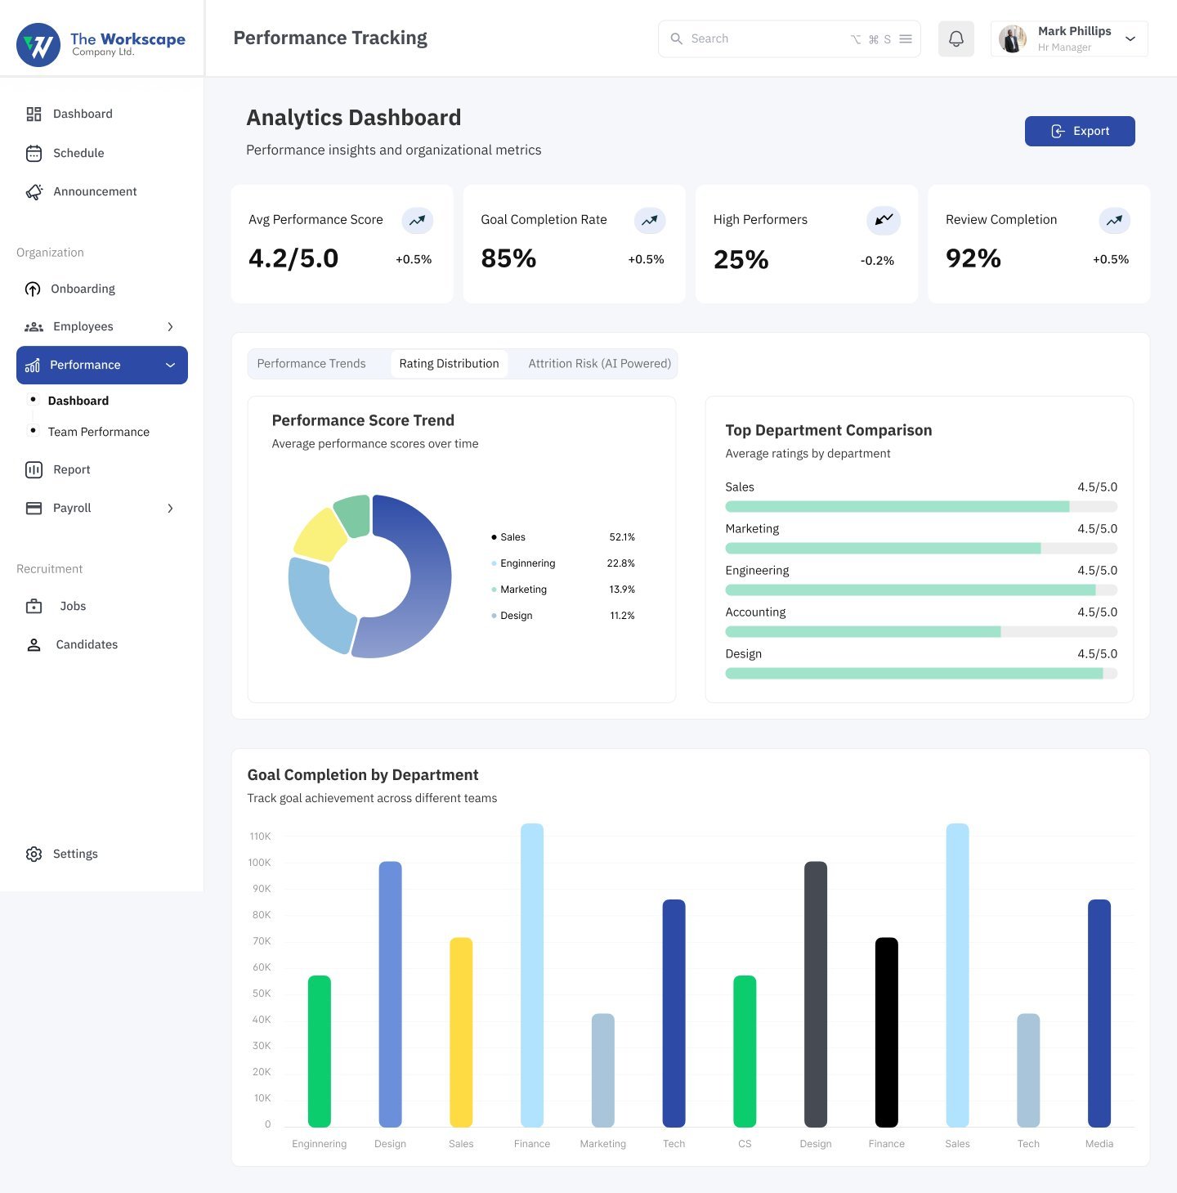1177x1193 pixels.
Task: Export the analytics dashboard
Action: (1080, 131)
